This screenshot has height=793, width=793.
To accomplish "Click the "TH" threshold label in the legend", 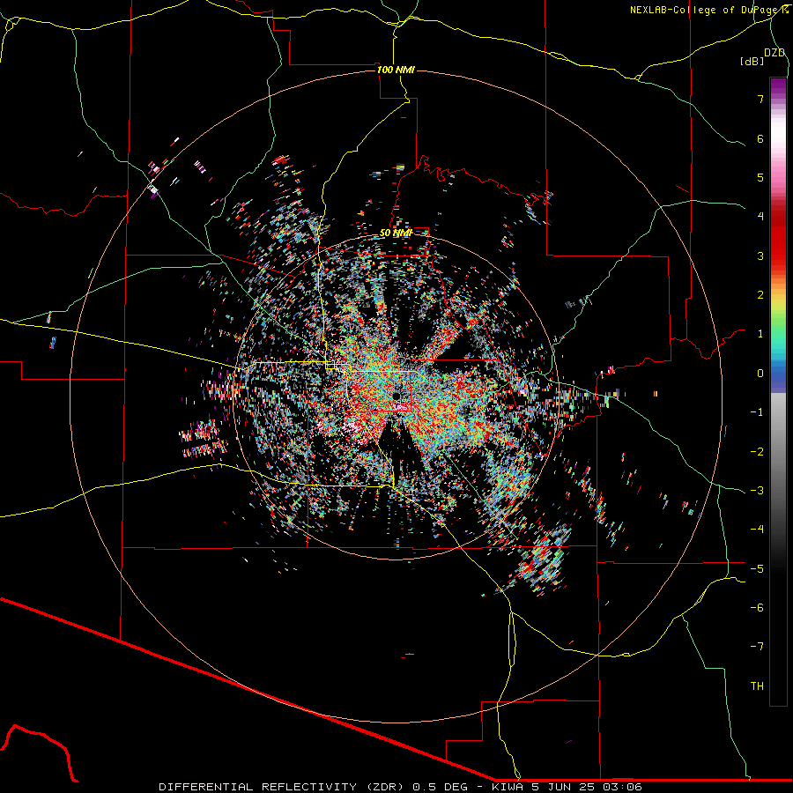I will (757, 686).
